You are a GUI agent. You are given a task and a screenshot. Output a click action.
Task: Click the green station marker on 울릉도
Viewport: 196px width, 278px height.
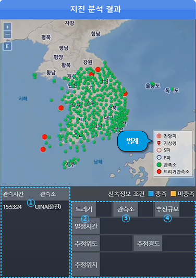coord(152,83)
